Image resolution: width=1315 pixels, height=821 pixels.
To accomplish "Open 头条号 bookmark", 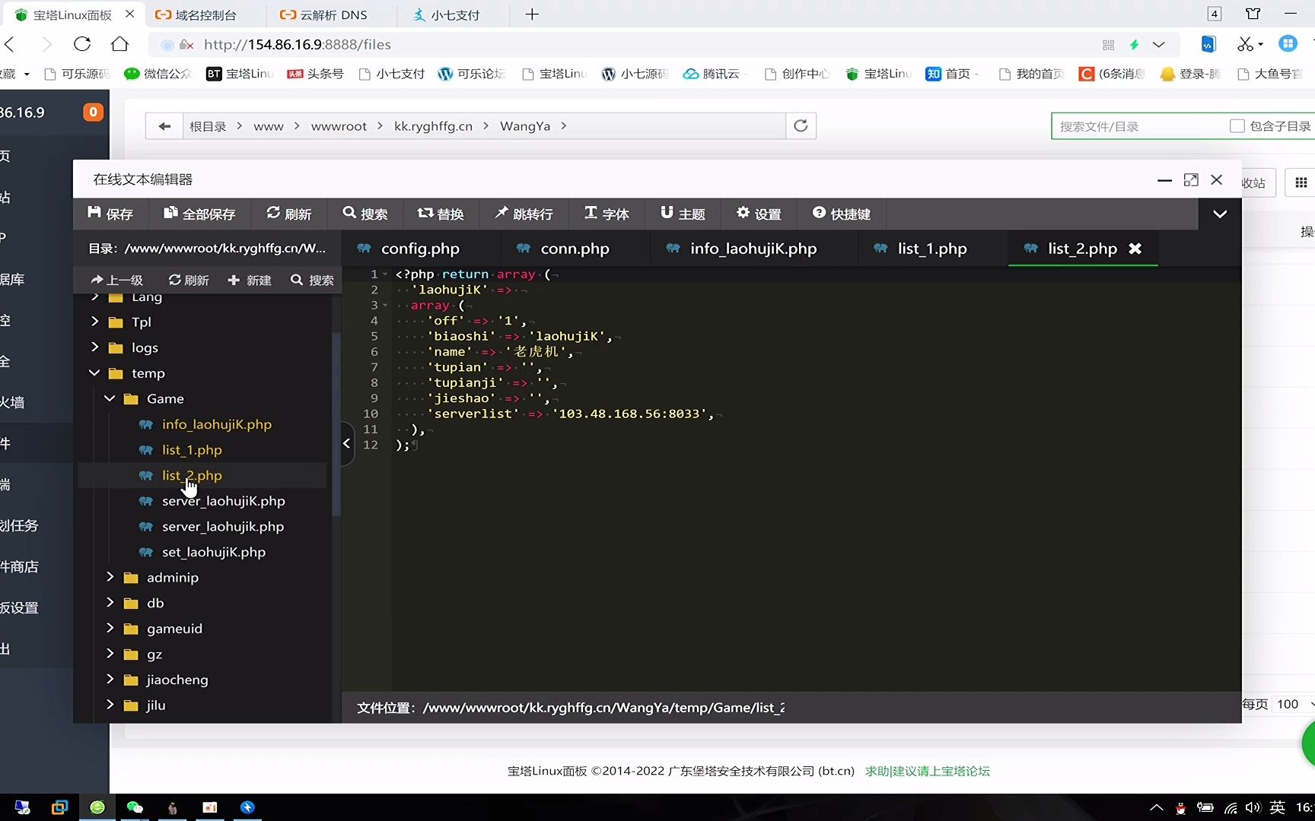I will (315, 74).
